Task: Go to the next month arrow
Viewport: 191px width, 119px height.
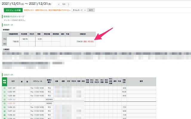Action: pos(69,4)
